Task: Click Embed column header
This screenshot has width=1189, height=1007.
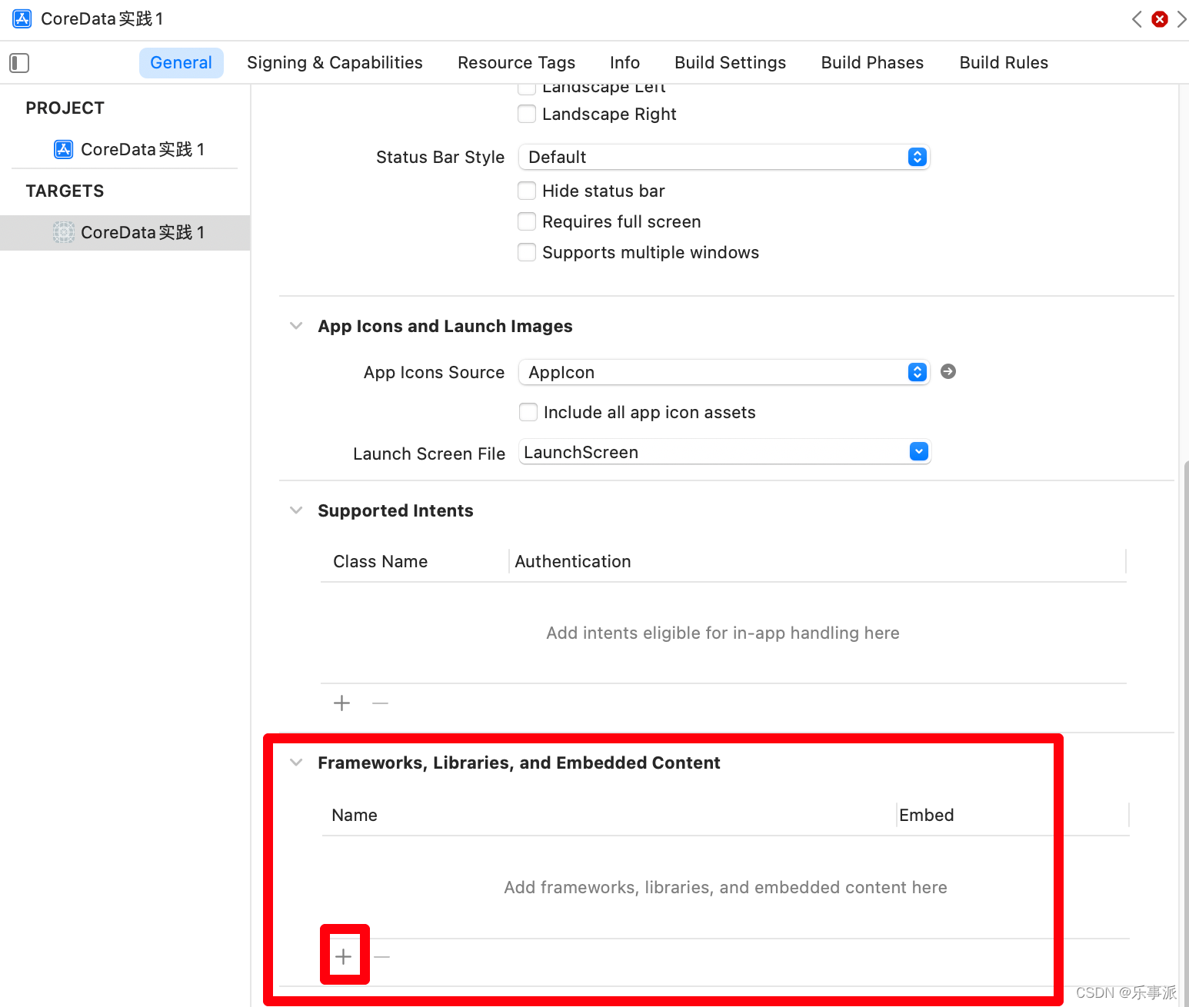Action: click(926, 816)
